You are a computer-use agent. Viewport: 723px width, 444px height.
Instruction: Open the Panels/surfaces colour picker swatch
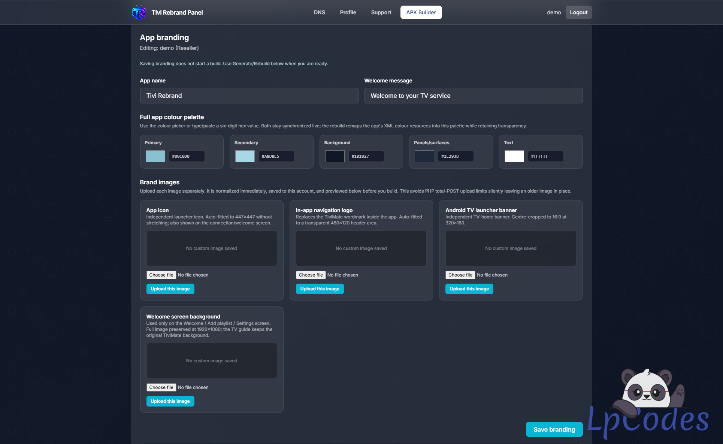pos(424,156)
